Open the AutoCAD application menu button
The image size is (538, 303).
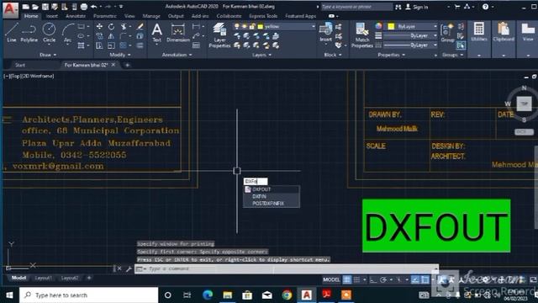point(10,9)
